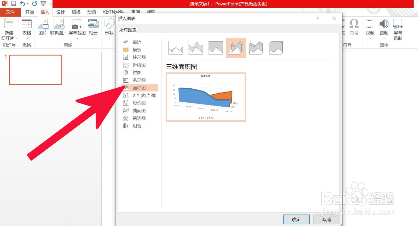Screen dimensions: 418x226
Task: Expand the Shapes dropdown arrow
Action: (x=110, y=38)
